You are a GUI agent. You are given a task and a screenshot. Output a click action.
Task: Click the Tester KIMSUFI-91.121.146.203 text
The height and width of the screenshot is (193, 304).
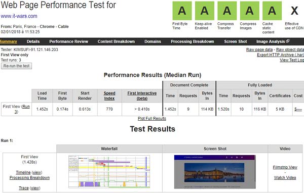tap(29, 50)
